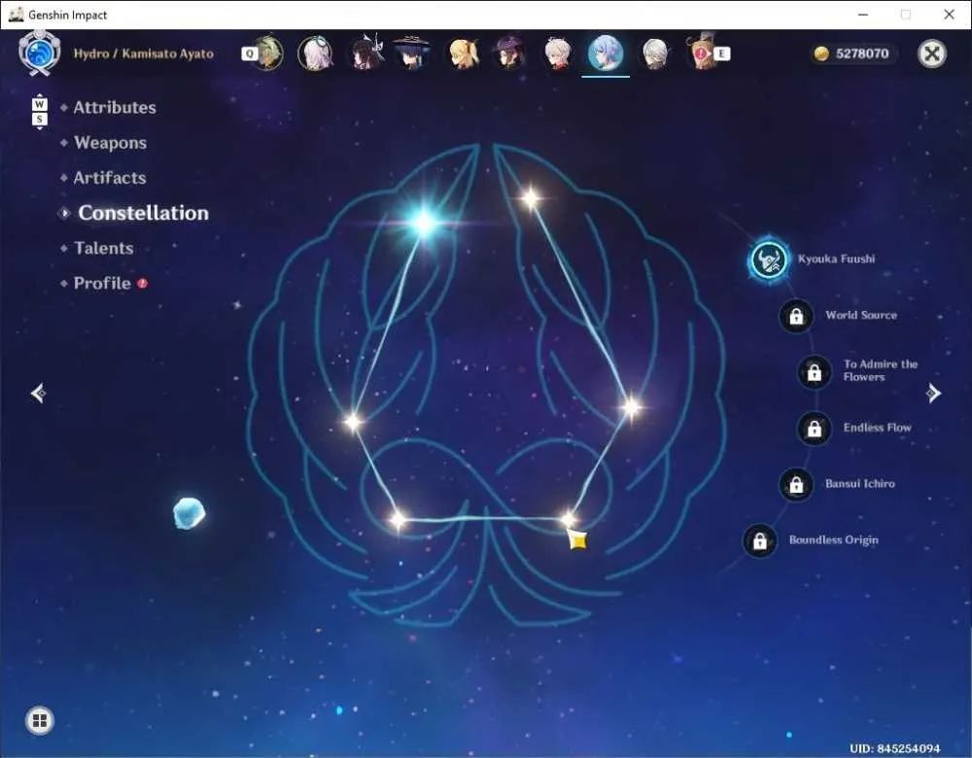Click the Mora balance 5278070
Viewport: 972px width, 758px height.
click(x=862, y=53)
